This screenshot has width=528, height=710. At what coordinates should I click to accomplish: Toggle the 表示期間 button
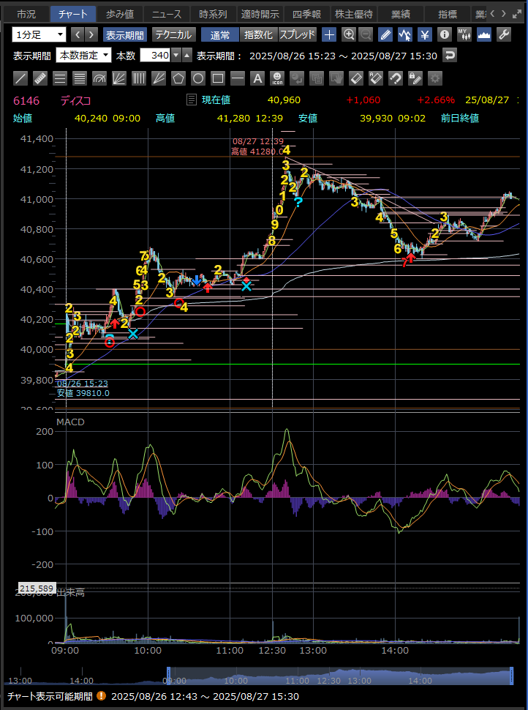[x=125, y=34]
